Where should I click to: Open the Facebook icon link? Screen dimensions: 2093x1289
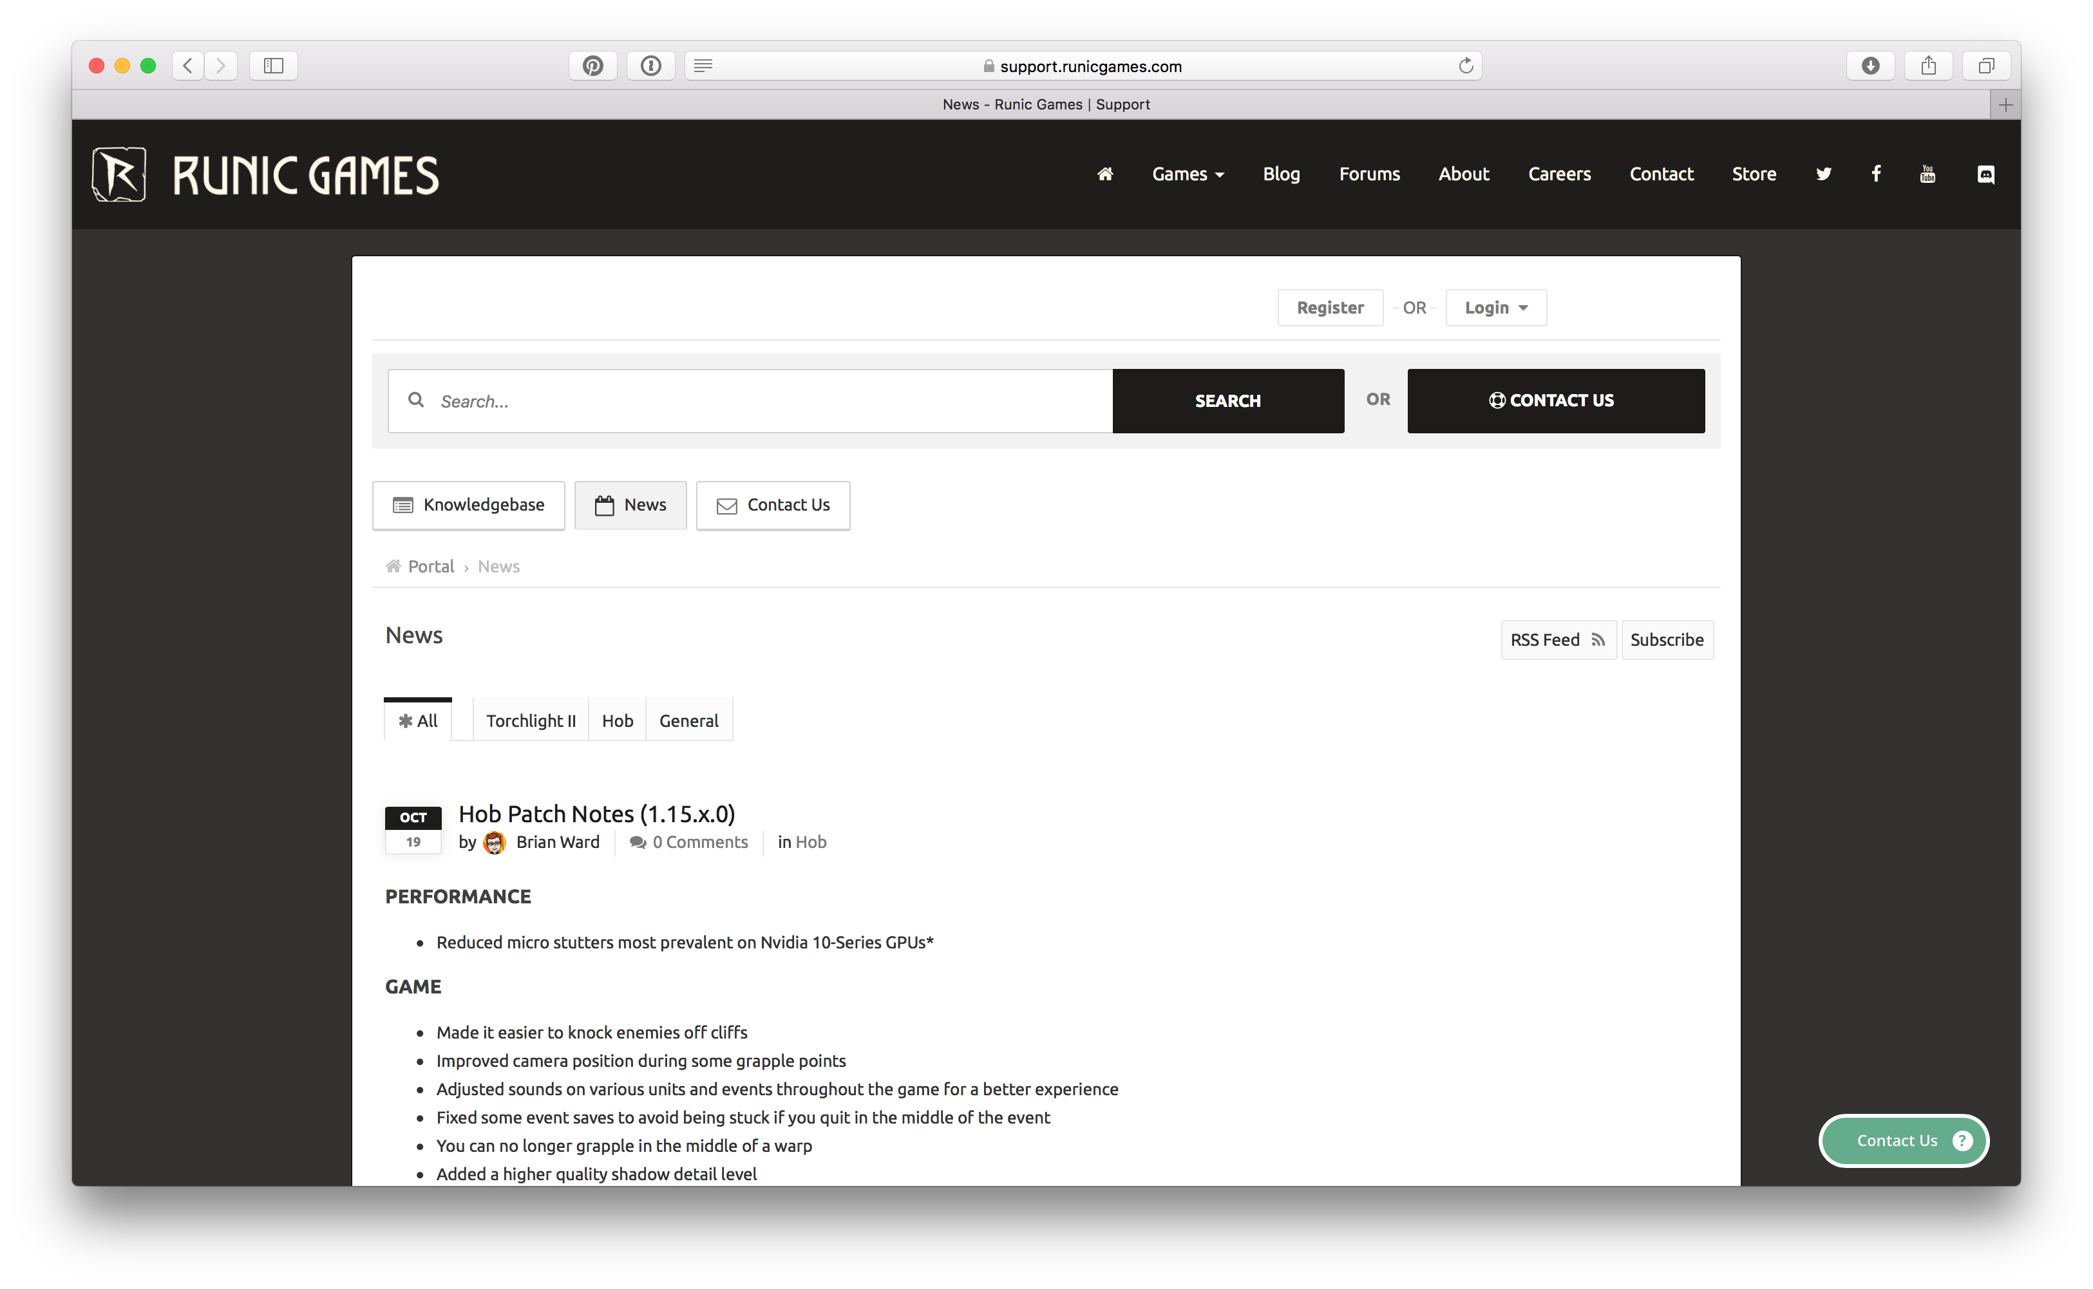point(1875,174)
